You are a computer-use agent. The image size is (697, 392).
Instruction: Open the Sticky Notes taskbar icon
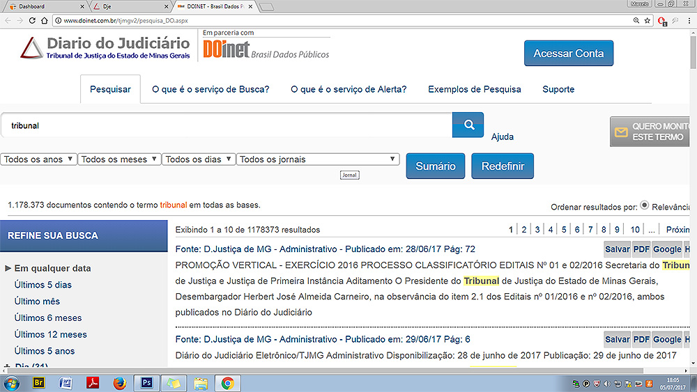pos(174,383)
